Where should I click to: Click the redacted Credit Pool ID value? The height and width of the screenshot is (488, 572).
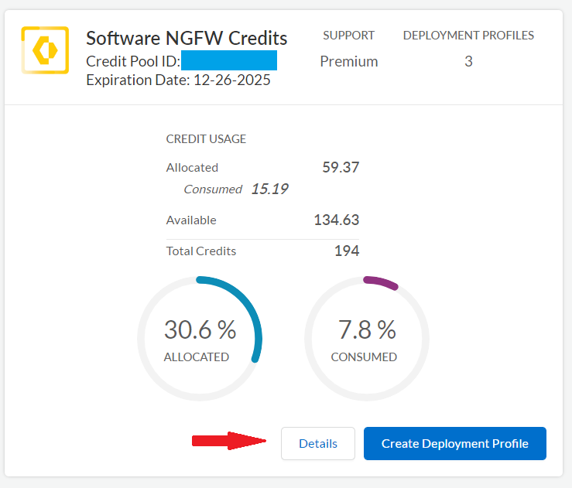[x=229, y=61]
